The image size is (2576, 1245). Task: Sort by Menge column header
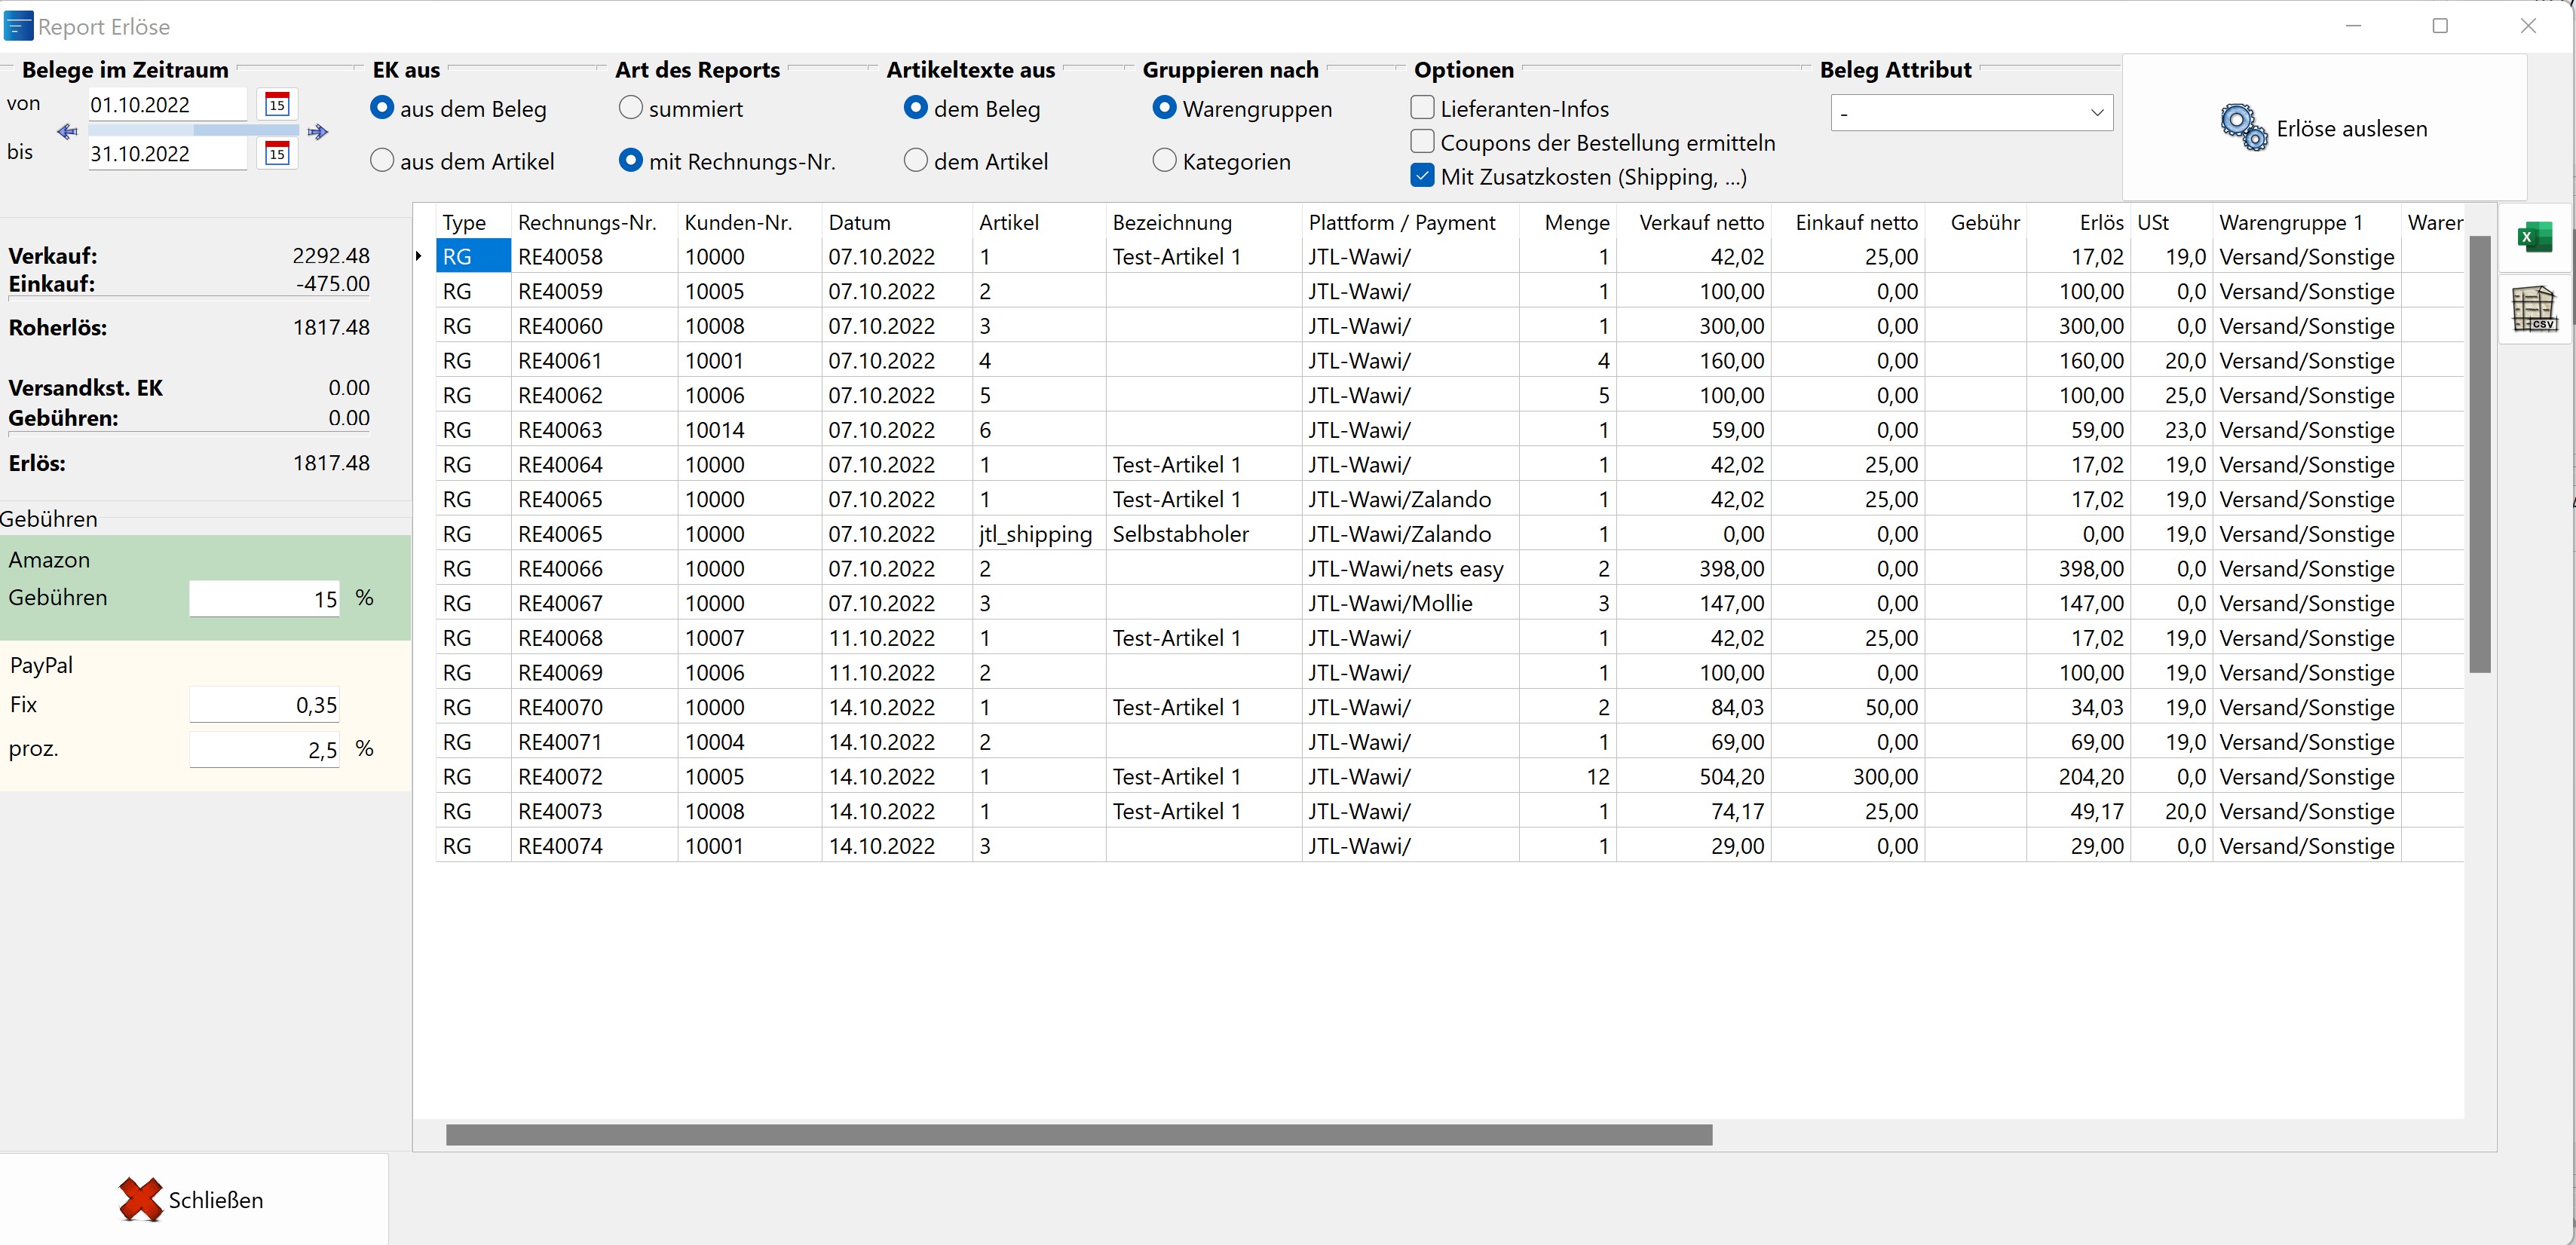(1567, 222)
